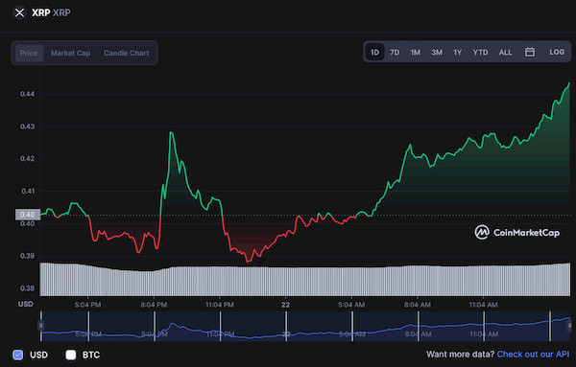Click the left range slider handle

click(40, 325)
